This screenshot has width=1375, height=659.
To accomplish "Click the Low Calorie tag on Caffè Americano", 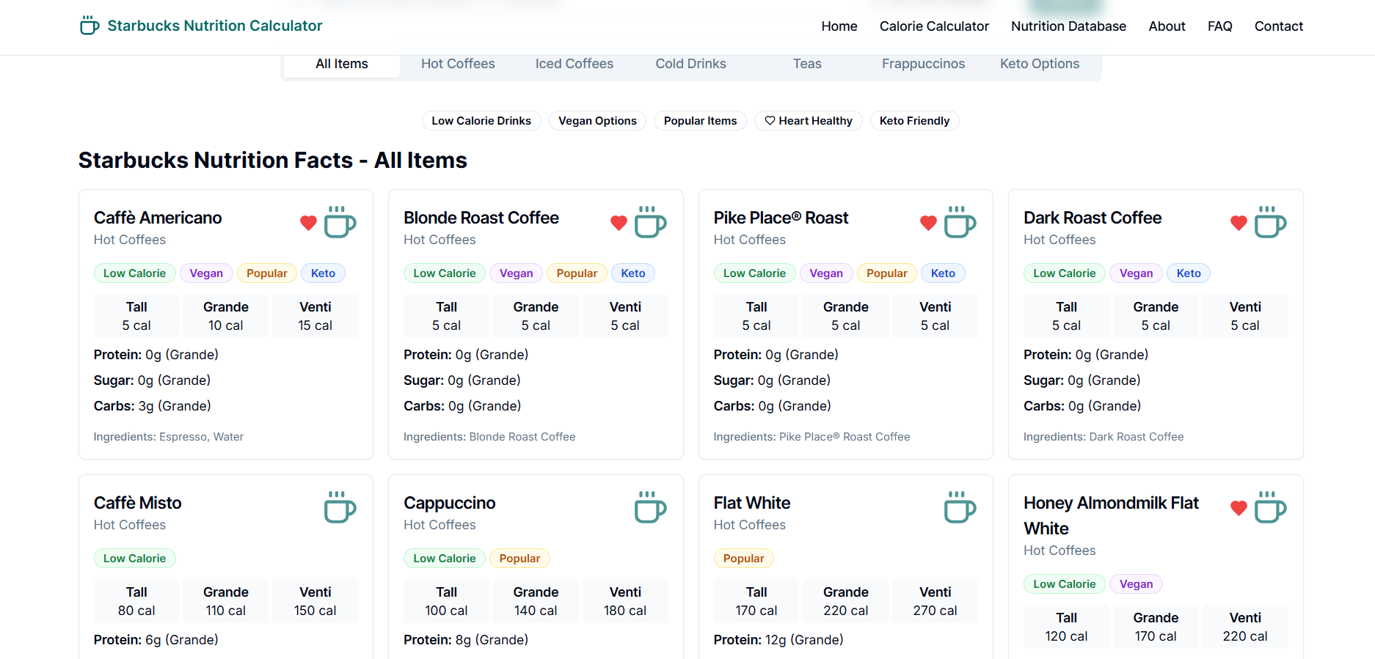I will pos(134,273).
